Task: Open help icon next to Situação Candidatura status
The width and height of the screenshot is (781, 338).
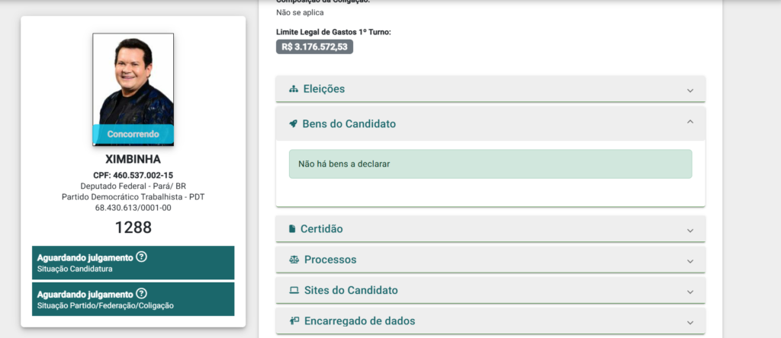Action: (141, 257)
